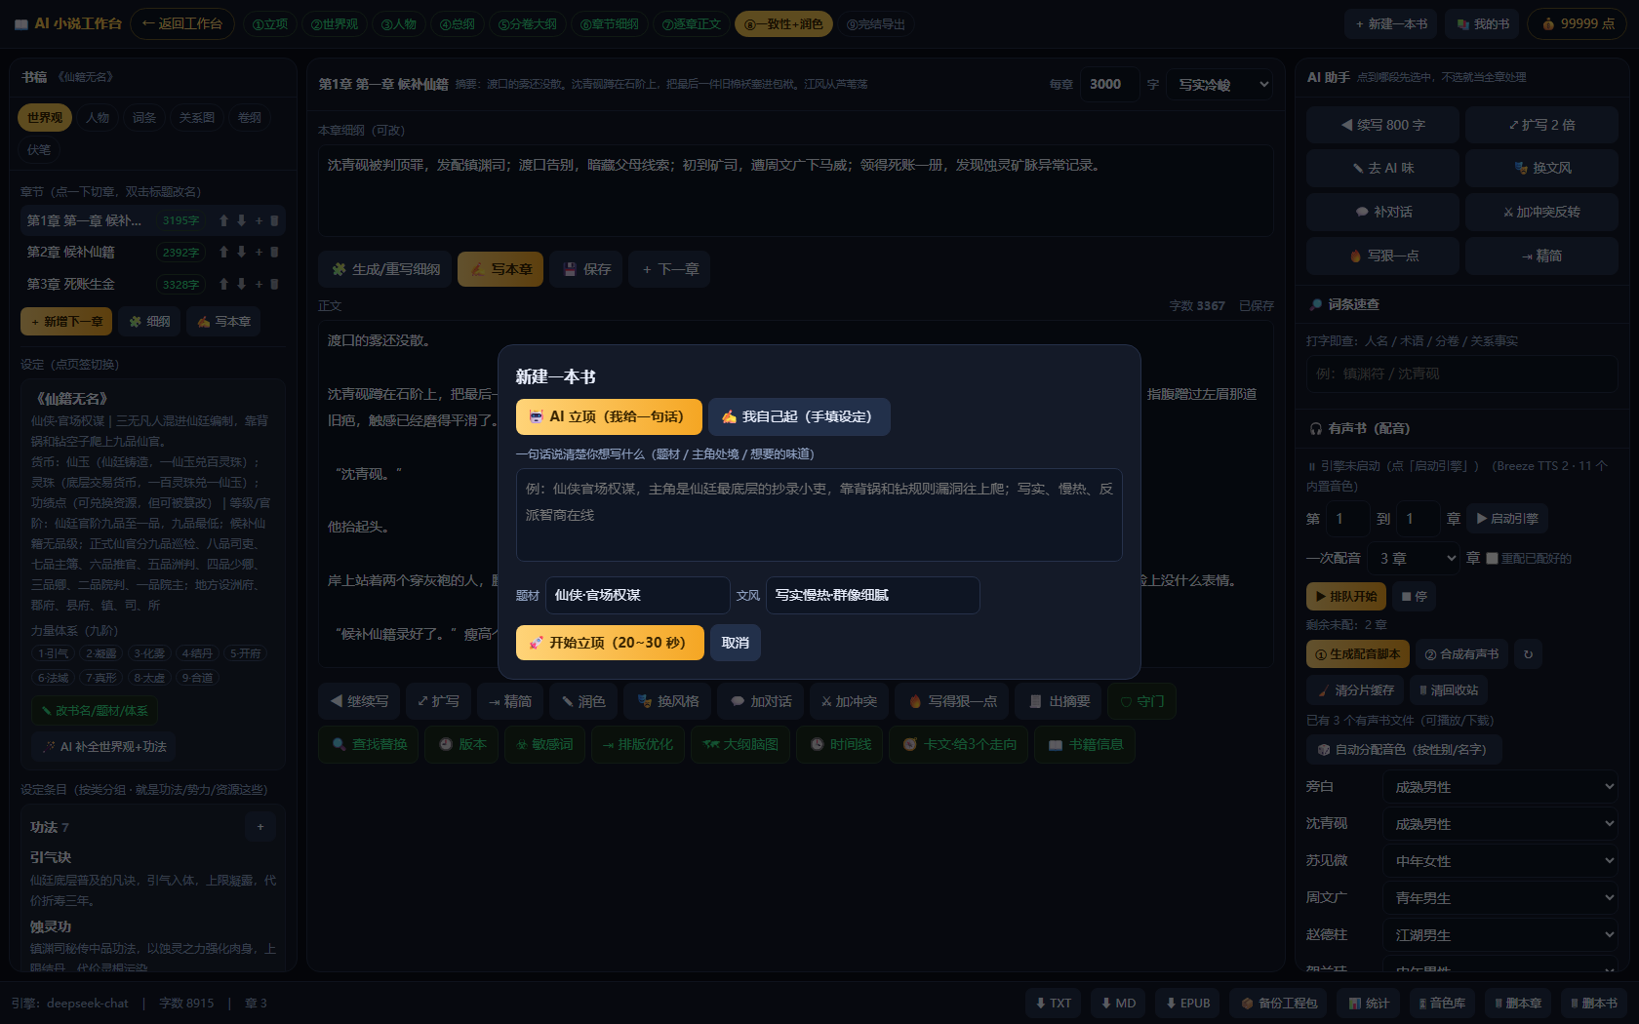Stop voice queue with the 停 button
The width and height of the screenshot is (1639, 1024).
(1414, 596)
